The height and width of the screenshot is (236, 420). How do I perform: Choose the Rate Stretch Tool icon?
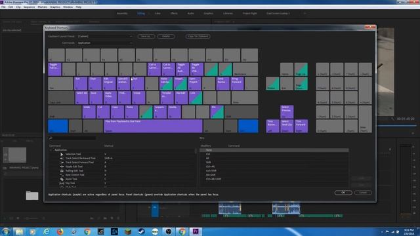(62, 175)
